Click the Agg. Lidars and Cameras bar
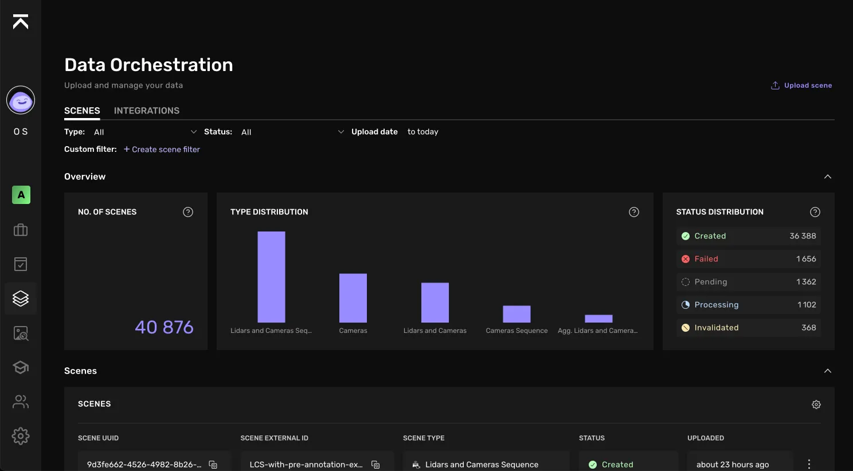Screen dimensions: 853x471 (598, 319)
